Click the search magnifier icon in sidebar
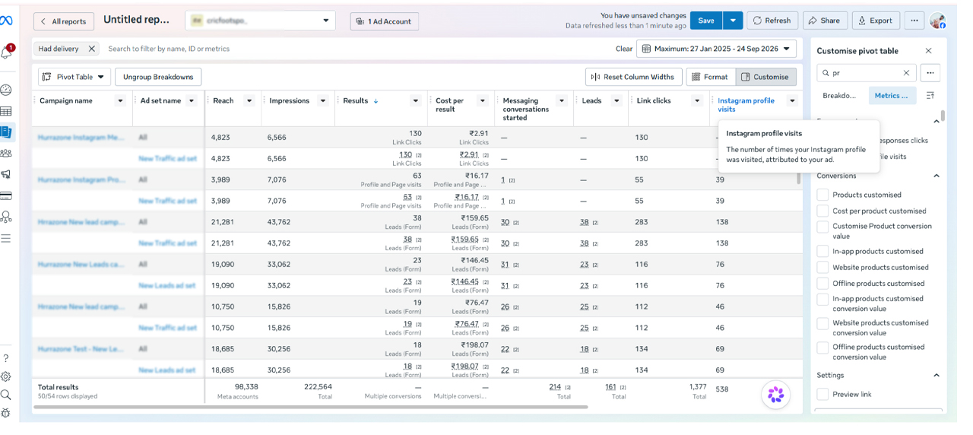Screen dimensions: 973x435 [x=6, y=395]
